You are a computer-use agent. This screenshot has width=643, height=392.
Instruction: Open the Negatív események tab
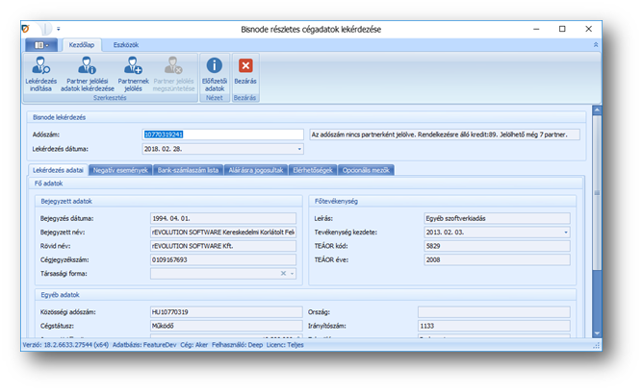click(119, 170)
